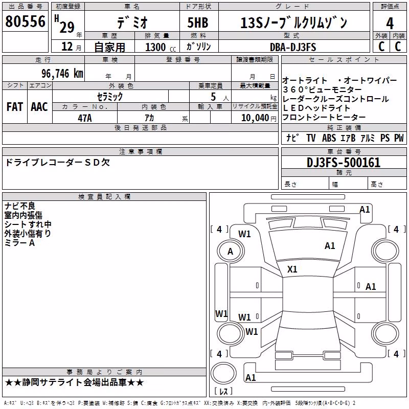409x409 pixels.
Task: Select inspector note シートすれ中
Action: (28, 224)
